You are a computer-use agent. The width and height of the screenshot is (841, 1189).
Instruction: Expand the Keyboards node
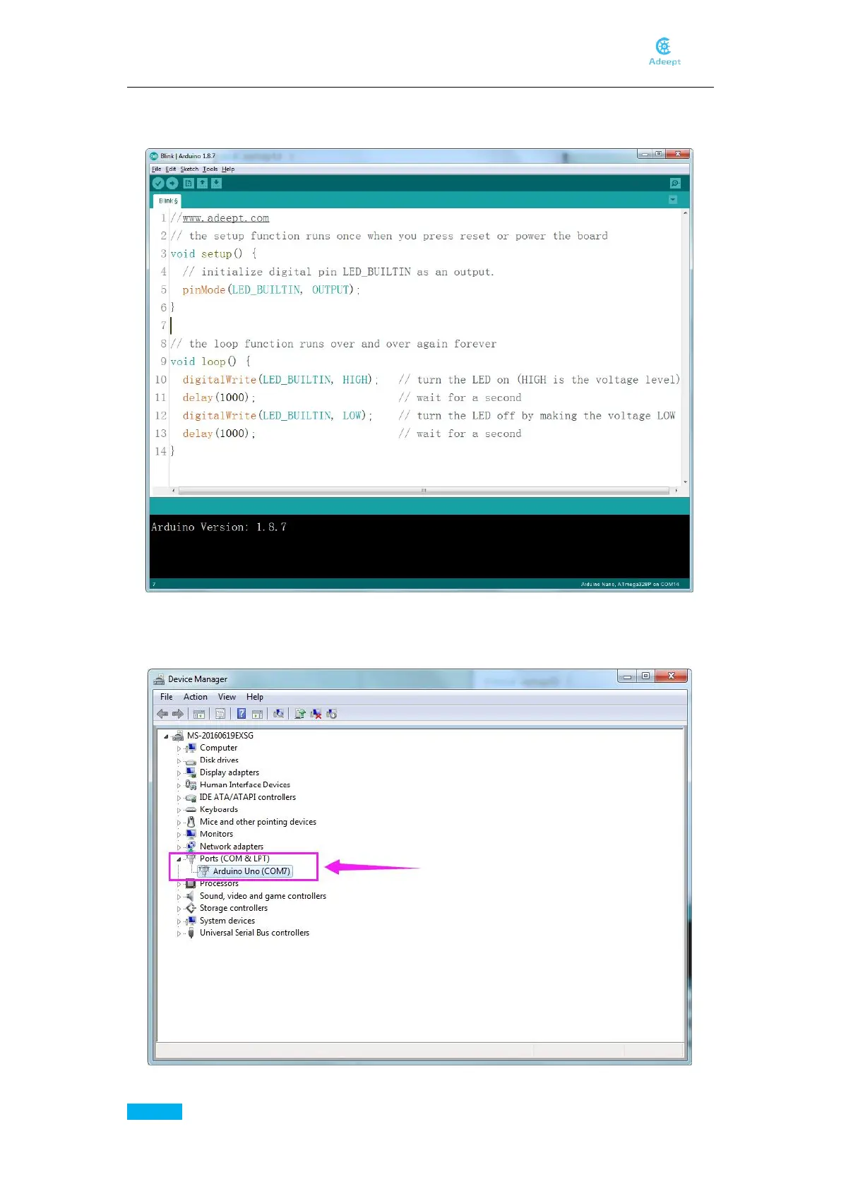179,810
